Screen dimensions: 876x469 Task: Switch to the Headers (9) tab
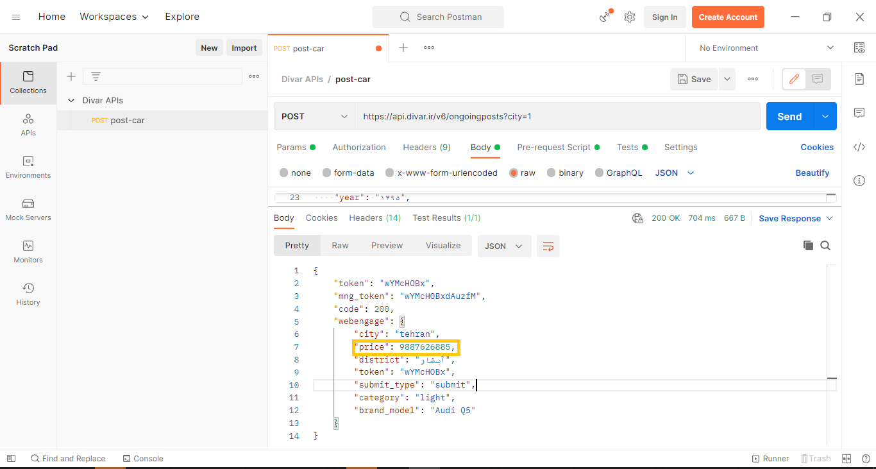coord(426,147)
